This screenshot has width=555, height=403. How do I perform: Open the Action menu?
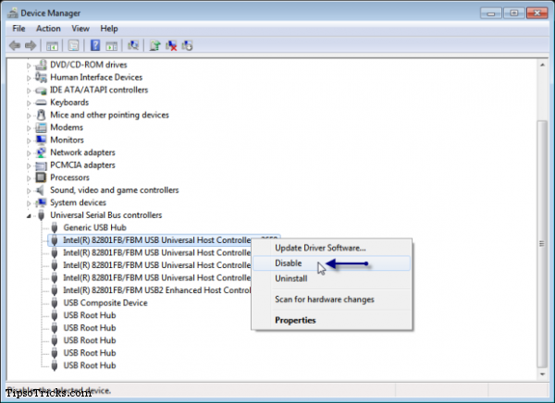(48, 29)
